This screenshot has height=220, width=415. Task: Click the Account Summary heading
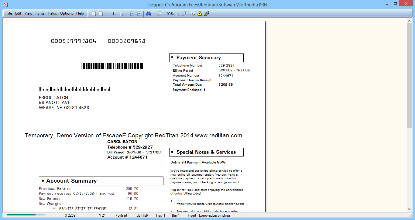[x=71, y=181]
